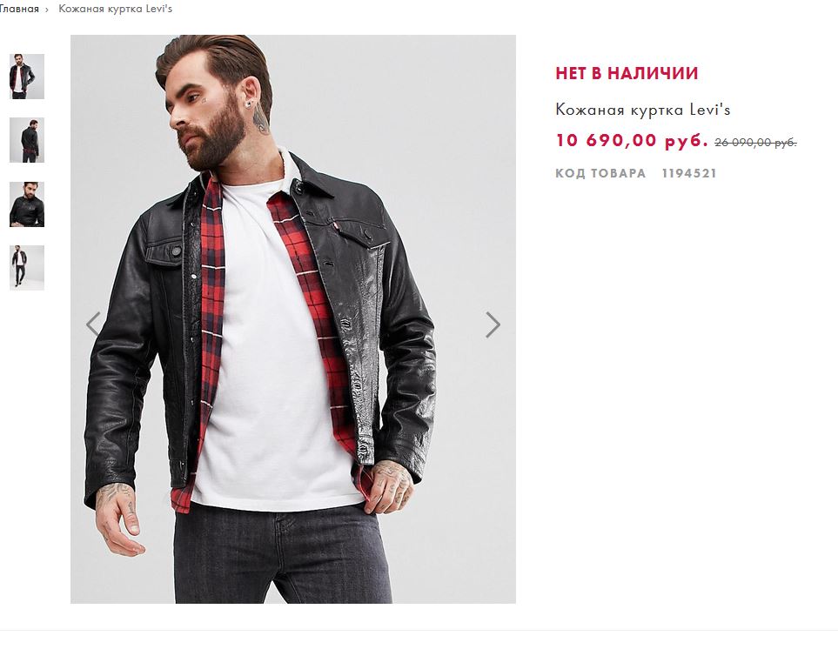Viewport: 838px width, 649px height.
Task: Click the breadcrumb separator chevron after Главная
Action: pyautogui.click(x=47, y=10)
